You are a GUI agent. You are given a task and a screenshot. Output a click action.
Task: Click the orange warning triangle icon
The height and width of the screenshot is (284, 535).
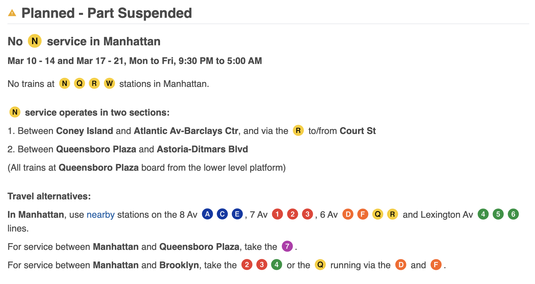pyautogui.click(x=12, y=13)
